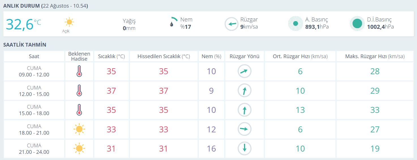Click sun icon for 21.00 - 24.00
The width and height of the screenshot is (417, 160).
coord(79,148)
